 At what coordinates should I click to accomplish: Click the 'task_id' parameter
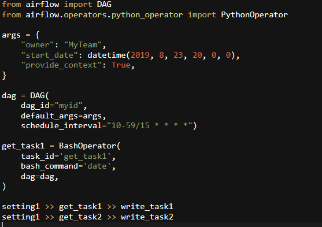pos(37,156)
